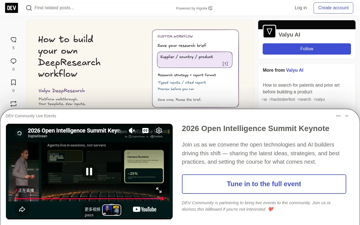Screen dimensions: 360x225
Task: Open the DEV logo home link
Action: 12,8
